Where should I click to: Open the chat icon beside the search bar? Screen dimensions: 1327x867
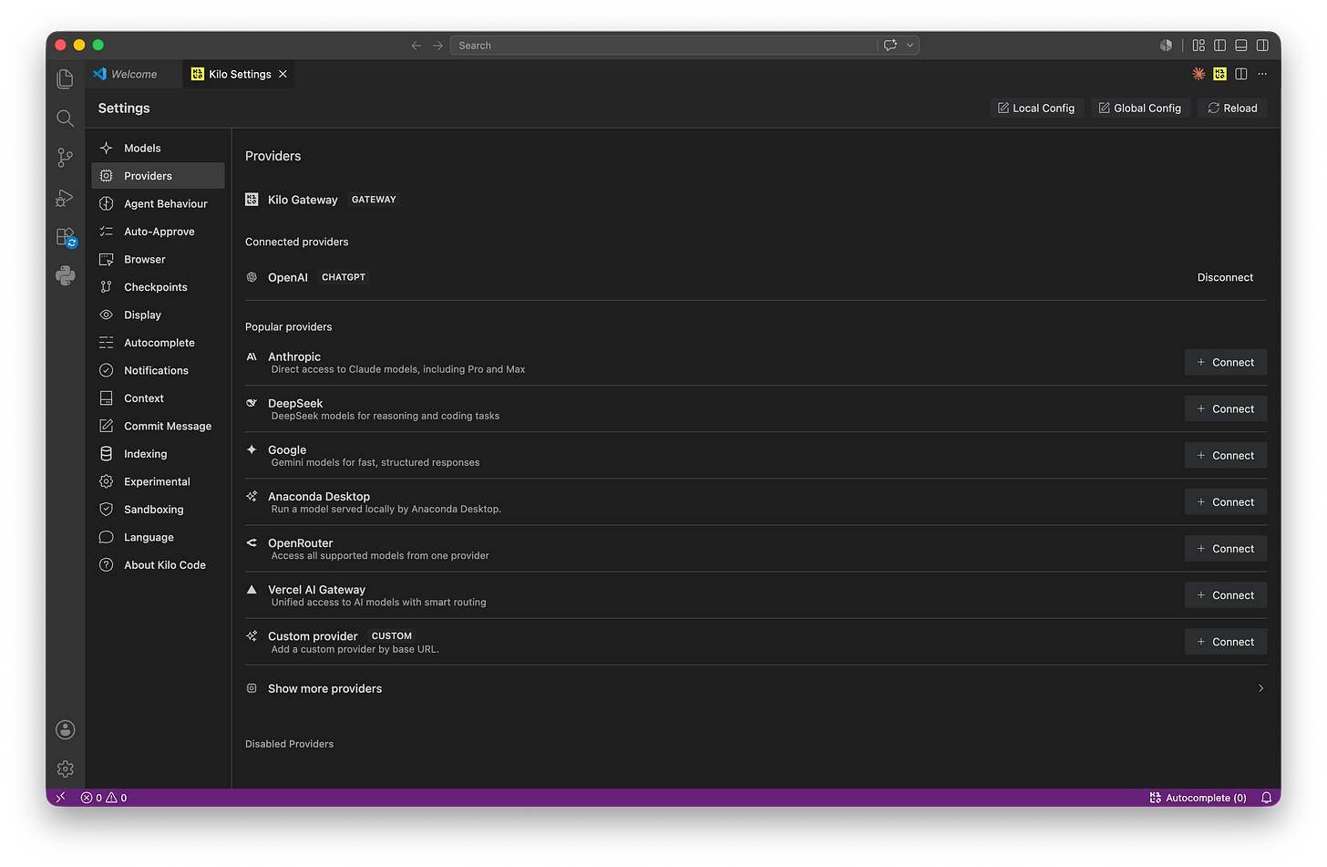(890, 46)
